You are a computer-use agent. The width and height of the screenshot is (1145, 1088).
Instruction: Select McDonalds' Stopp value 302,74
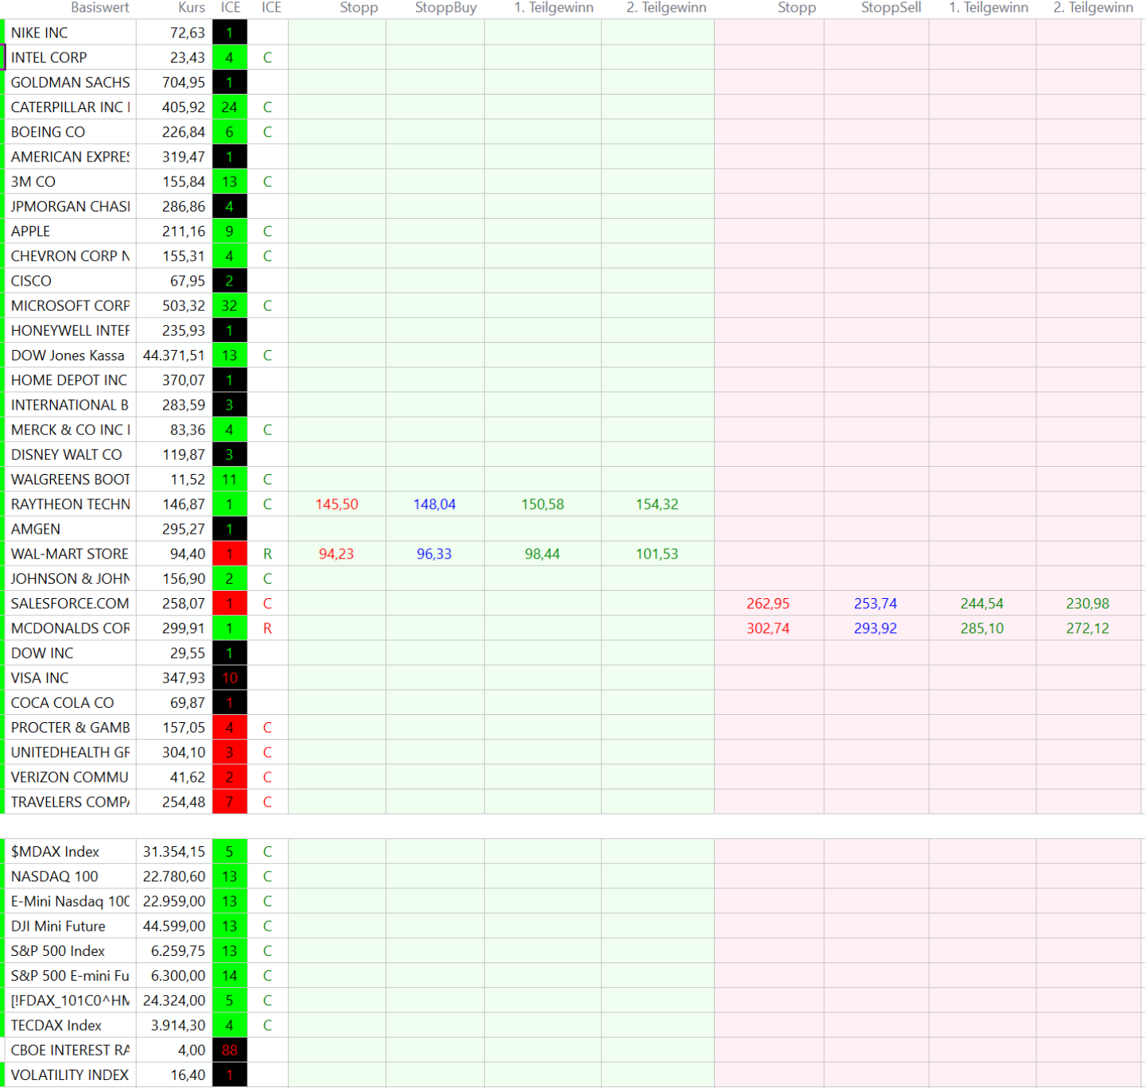(x=768, y=628)
